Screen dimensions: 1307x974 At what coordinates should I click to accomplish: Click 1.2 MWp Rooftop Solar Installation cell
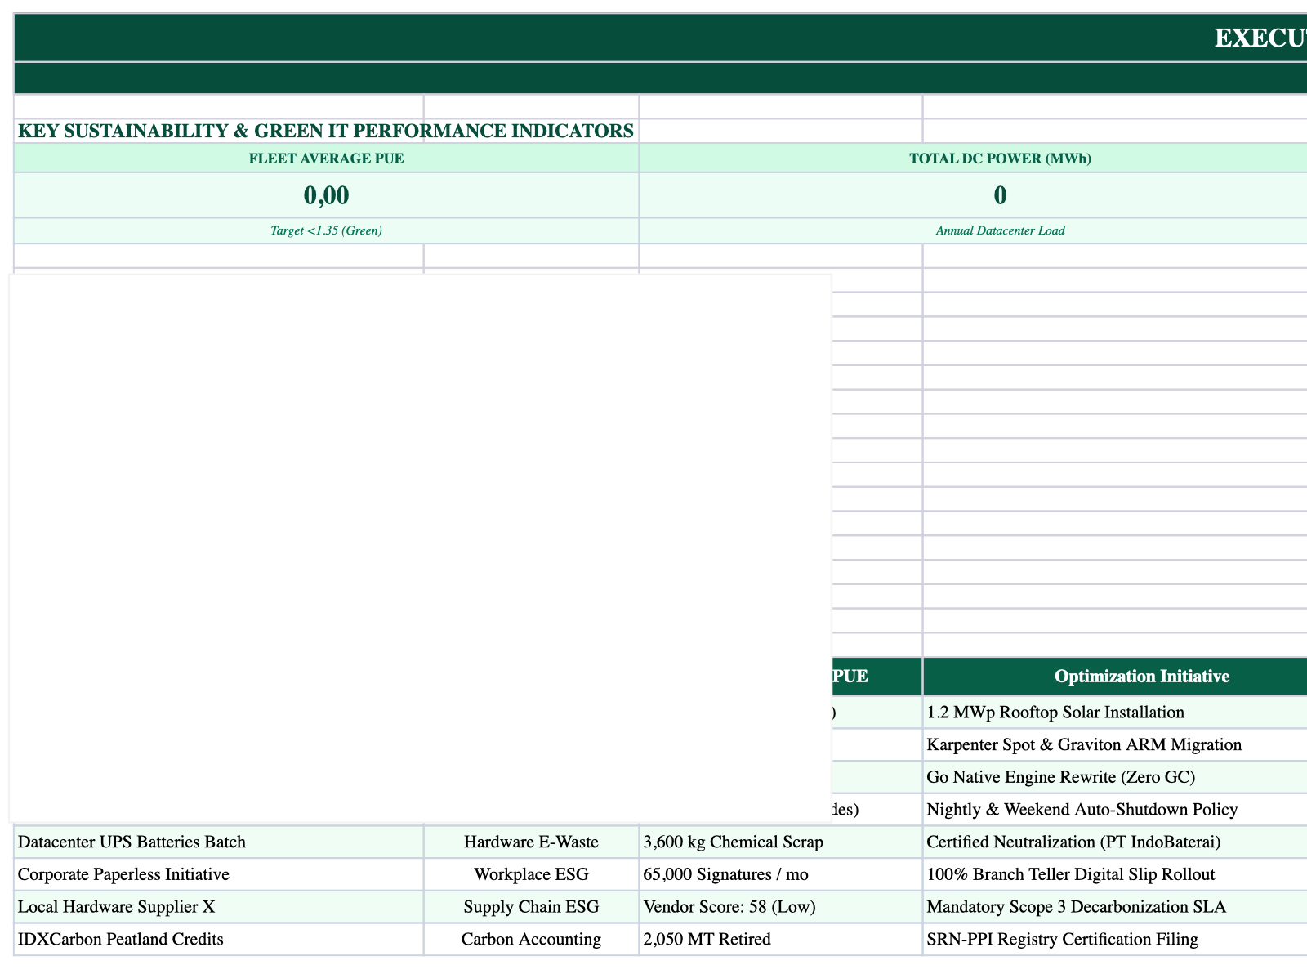tap(1115, 712)
